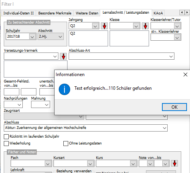Close the Informationen dialog
Screen dimensions: 190x173
point(185,75)
